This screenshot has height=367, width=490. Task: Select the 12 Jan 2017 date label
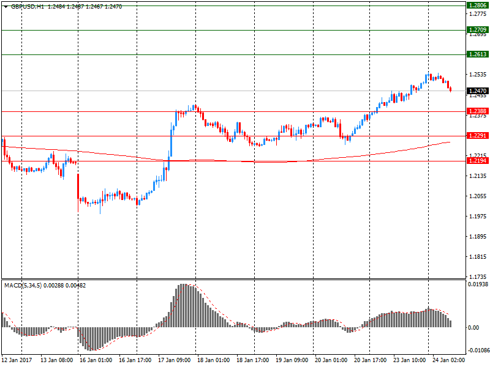[17, 360]
